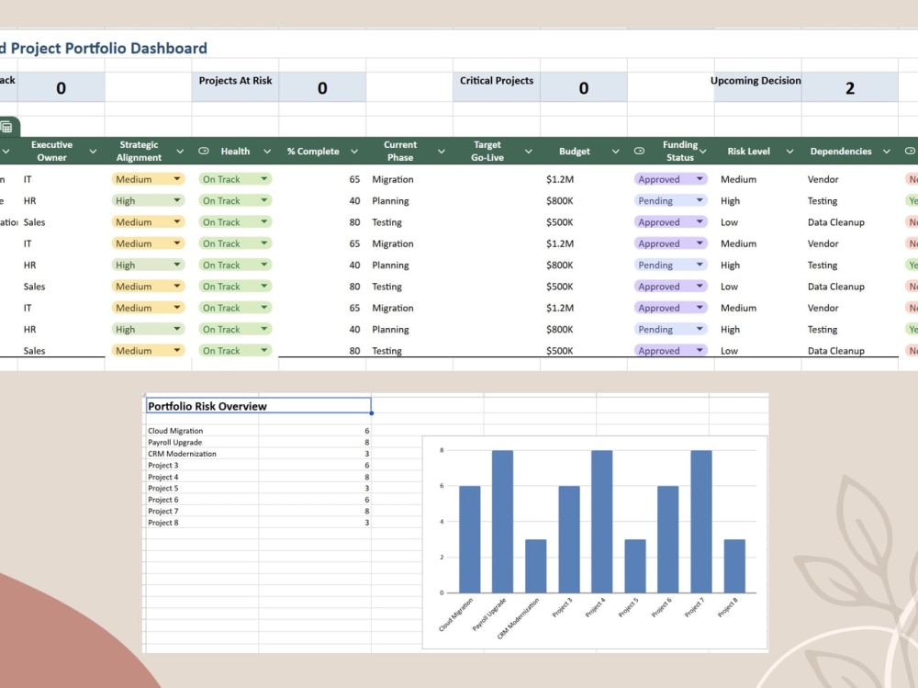Open the last row's Medium alignment dropdown
Screen dimensions: 918x688
177,351
